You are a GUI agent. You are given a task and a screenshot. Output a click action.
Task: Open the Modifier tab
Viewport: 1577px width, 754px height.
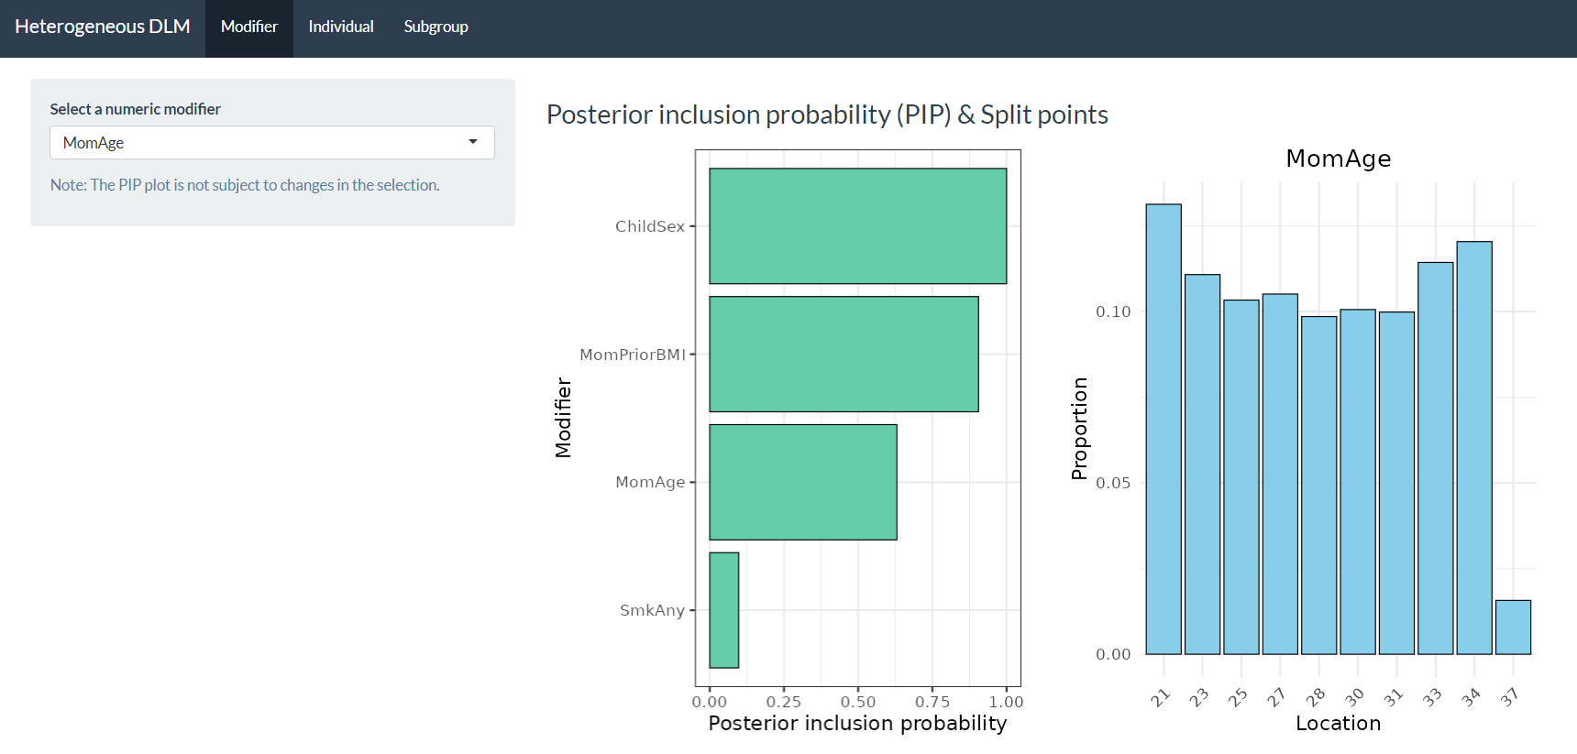click(x=248, y=27)
